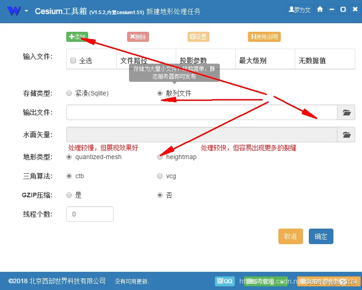362x290 pixels.
Task: Click the 文件路径 column header
Action: click(x=146, y=59)
